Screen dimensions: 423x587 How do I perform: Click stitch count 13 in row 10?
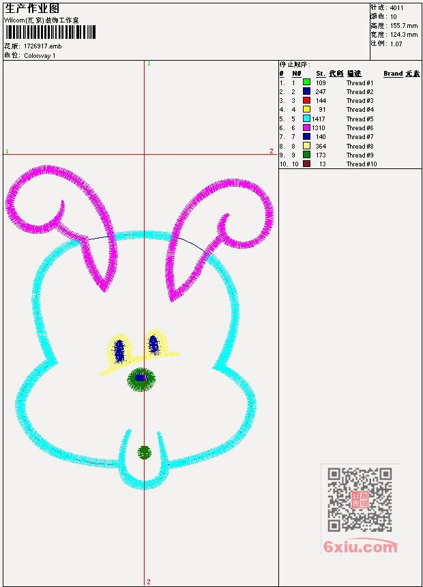pyautogui.click(x=322, y=164)
